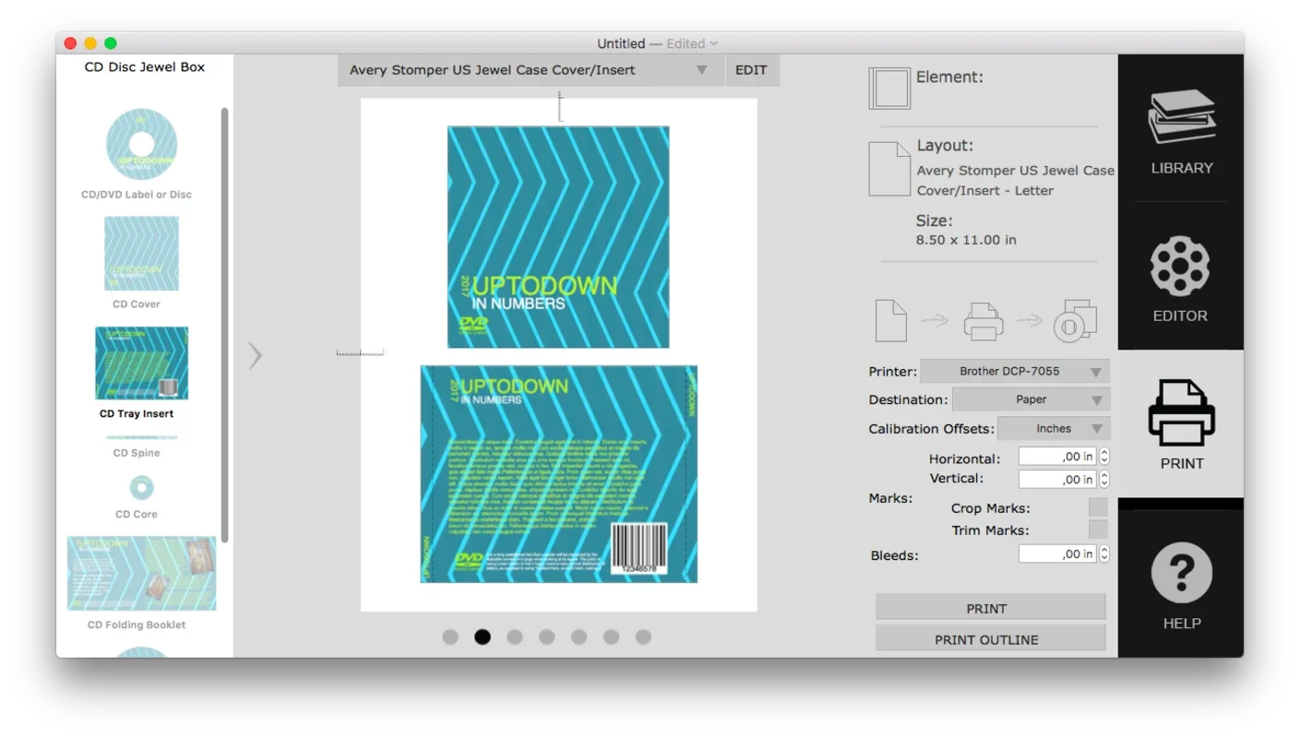Select the CD Tray Insert thumbnail
The width and height of the screenshot is (1300, 738).
141,363
